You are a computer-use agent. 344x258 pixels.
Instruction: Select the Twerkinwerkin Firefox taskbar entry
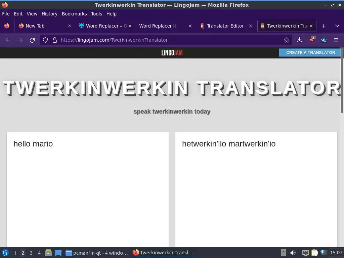pyautogui.click(x=164, y=253)
